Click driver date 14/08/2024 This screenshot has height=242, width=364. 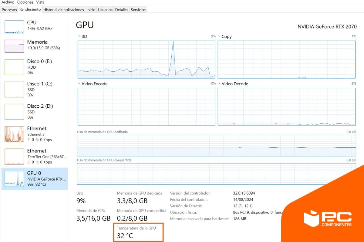pyautogui.click(x=243, y=200)
